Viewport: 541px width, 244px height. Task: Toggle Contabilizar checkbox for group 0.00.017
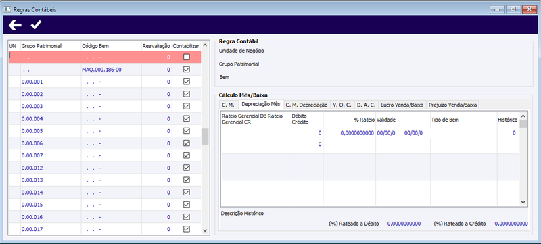pyautogui.click(x=187, y=229)
